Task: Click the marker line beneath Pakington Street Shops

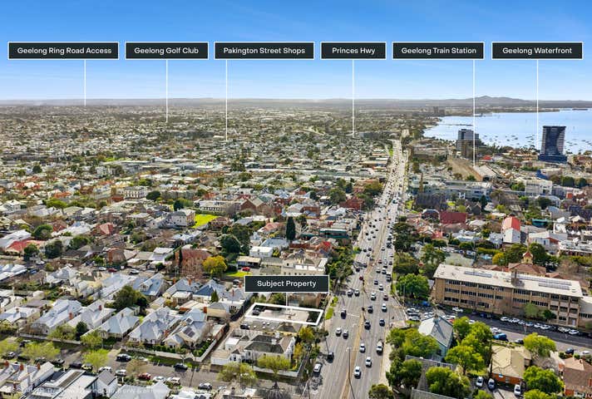Action: (226, 100)
